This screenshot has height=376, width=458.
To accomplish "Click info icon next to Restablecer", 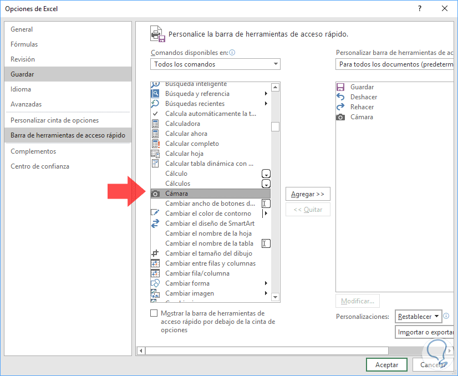I will tap(446, 316).
